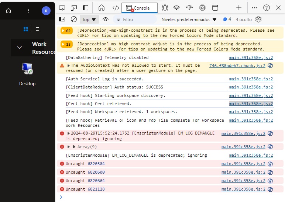Open the R user profile avatar
Screen dimensions: 285x202
[x=46, y=11]
